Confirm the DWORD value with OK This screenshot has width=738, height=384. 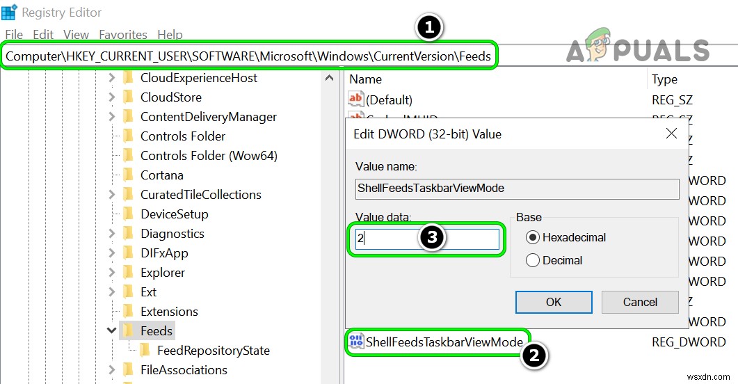tap(554, 302)
